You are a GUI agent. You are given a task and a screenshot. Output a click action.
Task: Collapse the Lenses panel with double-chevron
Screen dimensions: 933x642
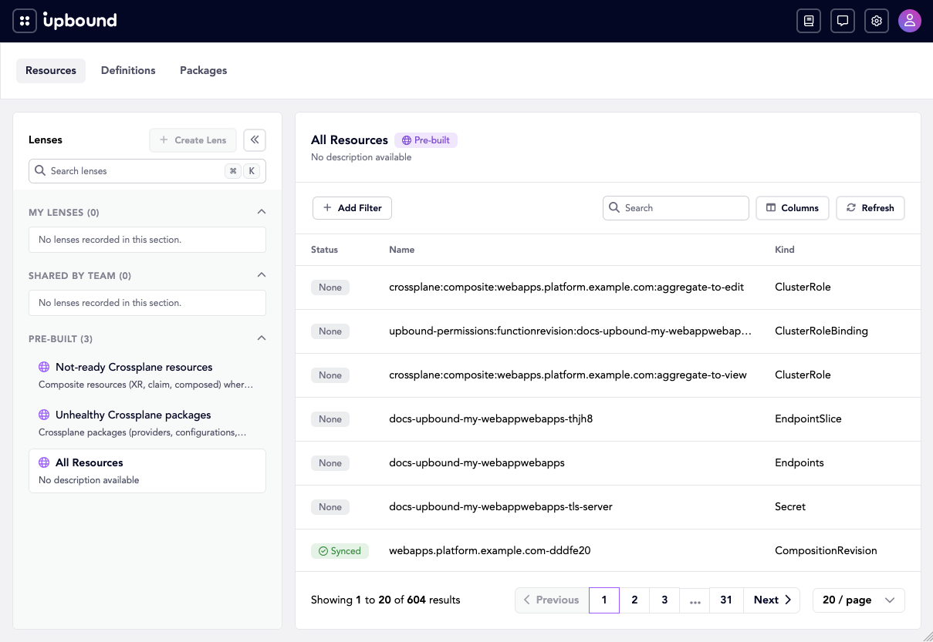tap(255, 139)
